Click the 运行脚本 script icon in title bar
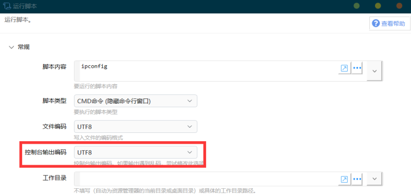 (x=7, y=6)
